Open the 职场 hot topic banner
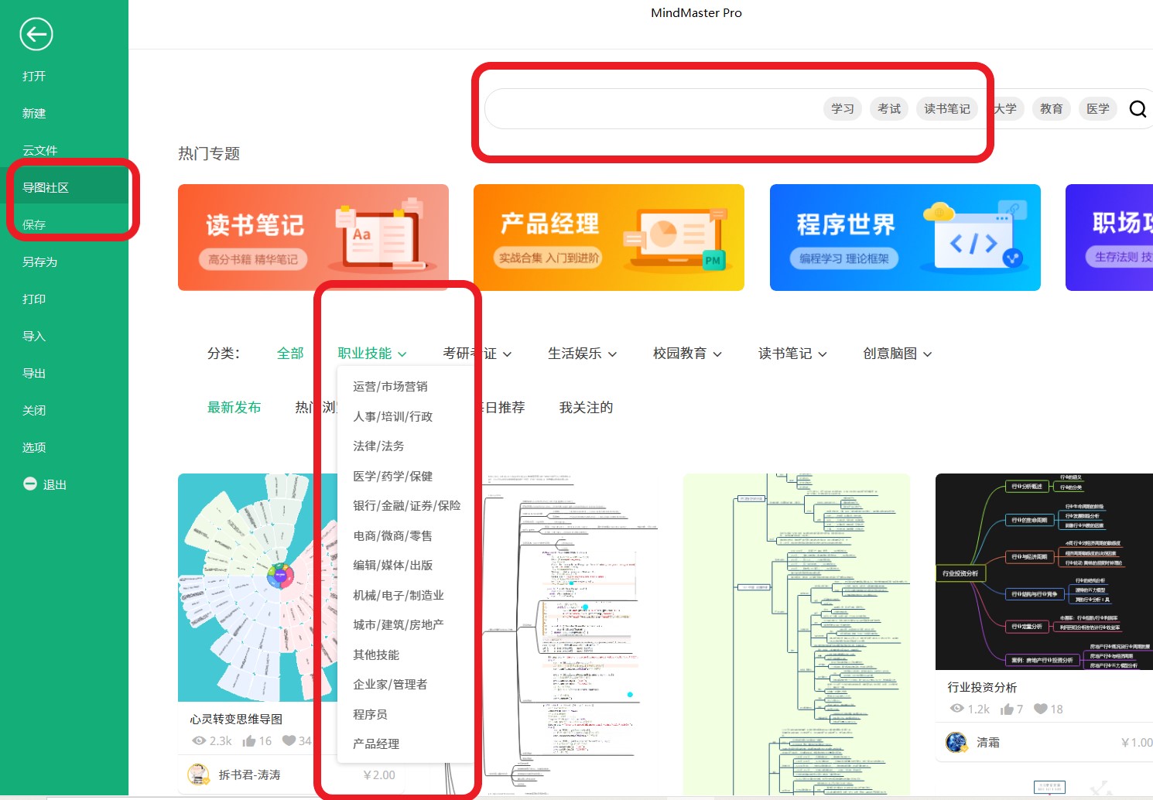The height and width of the screenshot is (800, 1153). 1109,238
